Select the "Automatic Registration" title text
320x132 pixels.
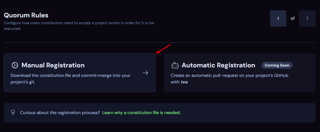coord(218,65)
